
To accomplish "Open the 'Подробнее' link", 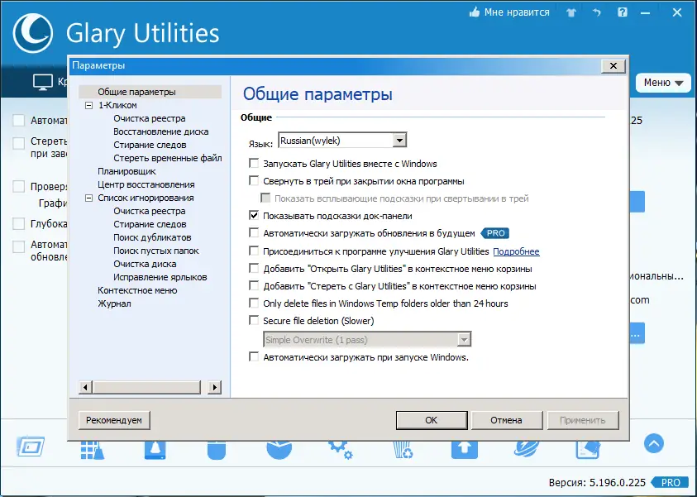I will click(x=516, y=251).
